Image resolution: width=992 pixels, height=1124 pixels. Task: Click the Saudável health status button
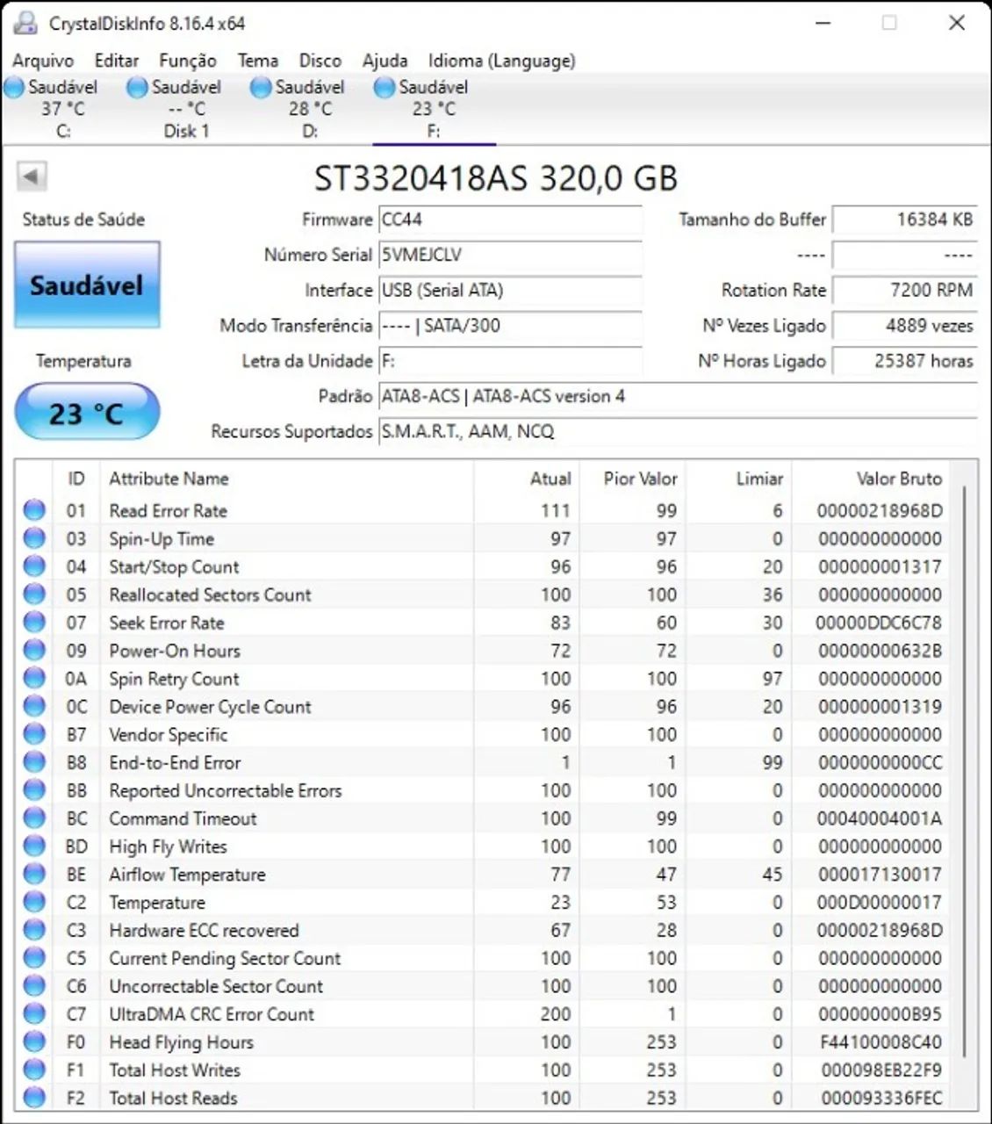(87, 285)
